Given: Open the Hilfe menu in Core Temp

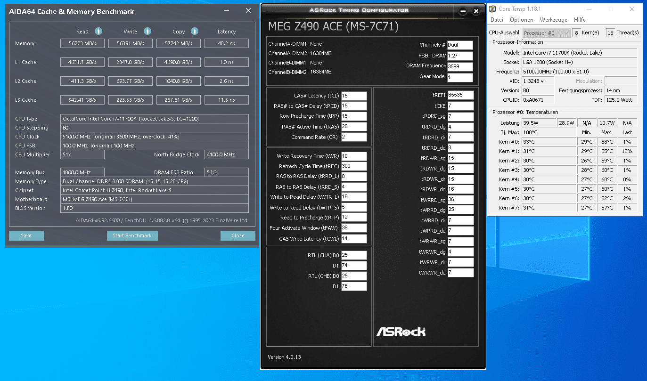Looking at the screenshot, I should (580, 20).
